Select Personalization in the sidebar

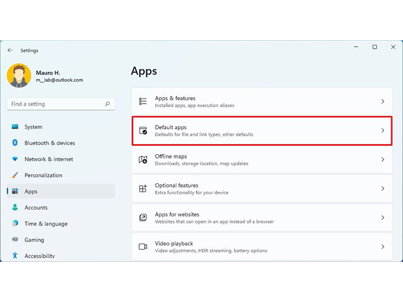click(x=61, y=175)
